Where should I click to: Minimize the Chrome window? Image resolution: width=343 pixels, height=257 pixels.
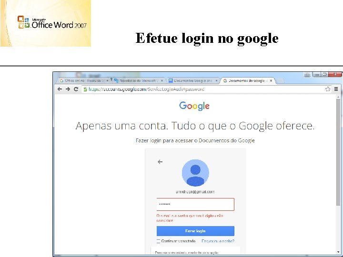316,75
